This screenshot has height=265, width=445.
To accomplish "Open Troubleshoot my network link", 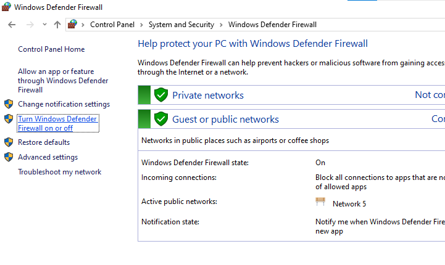I will pyautogui.click(x=60, y=172).
